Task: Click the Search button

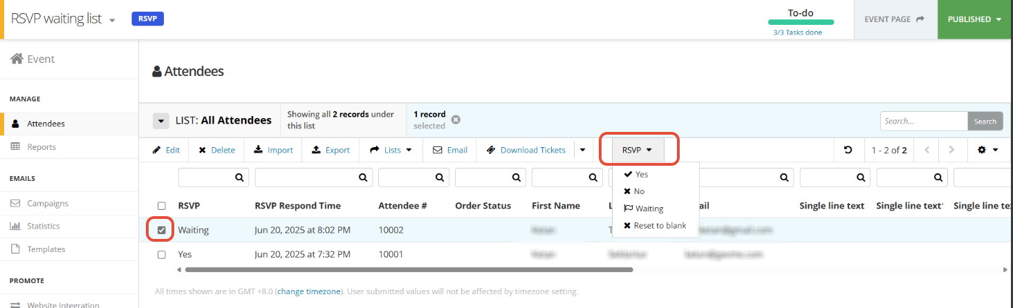Action: [x=985, y=121]
